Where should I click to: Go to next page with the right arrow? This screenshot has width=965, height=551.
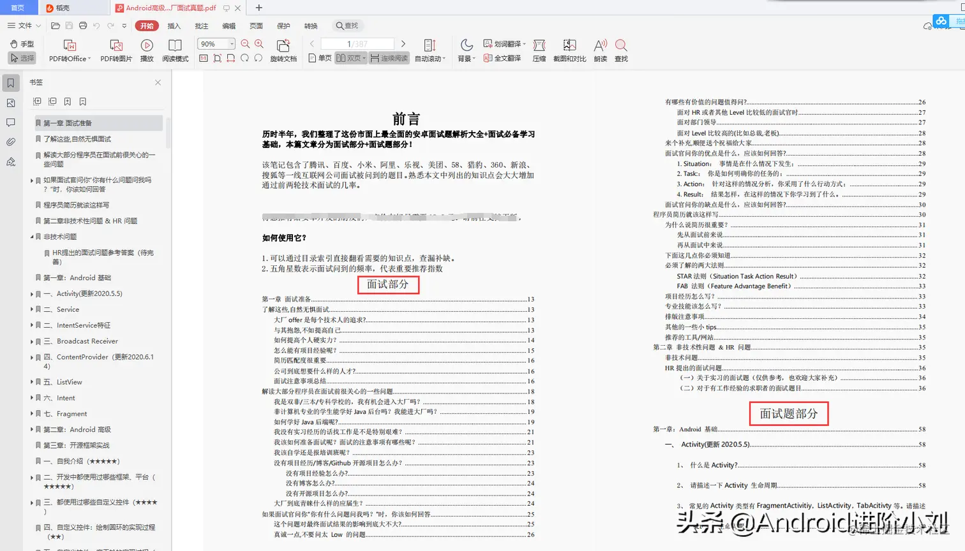click(x=403, y=43)
